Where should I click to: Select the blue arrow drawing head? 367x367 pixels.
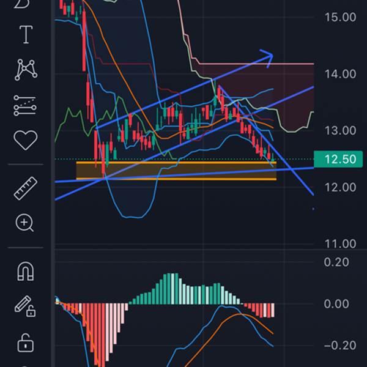pyautogui.click(x=267, y=58)
